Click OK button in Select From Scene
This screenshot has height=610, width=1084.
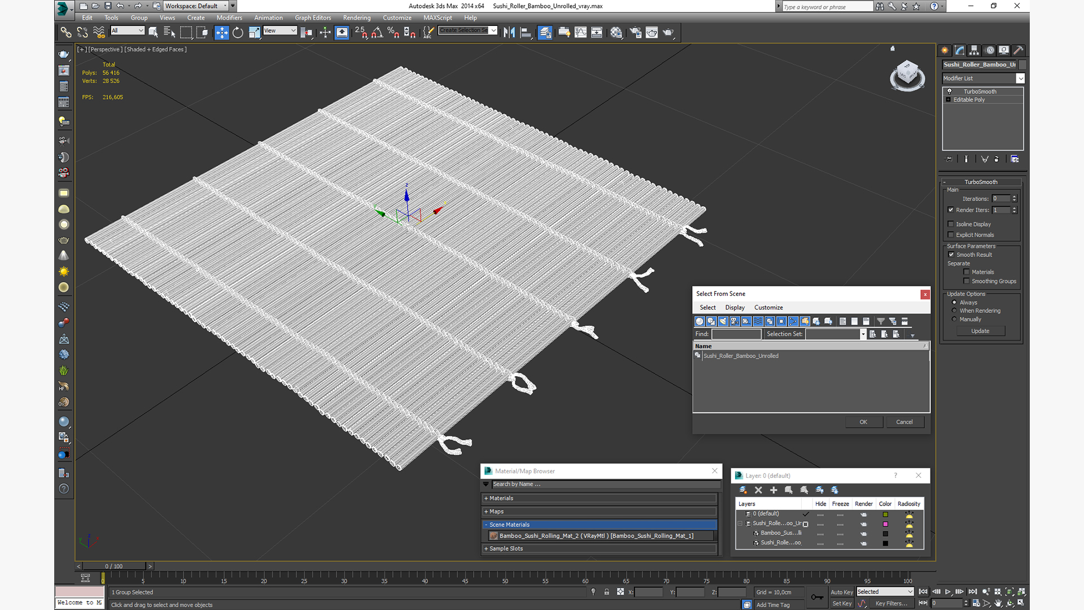pyautogui.click(x=863, y=421)
